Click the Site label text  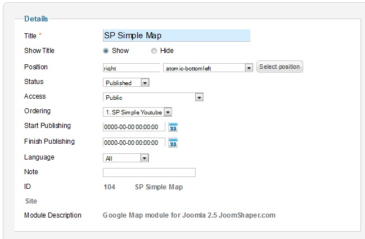31,201
